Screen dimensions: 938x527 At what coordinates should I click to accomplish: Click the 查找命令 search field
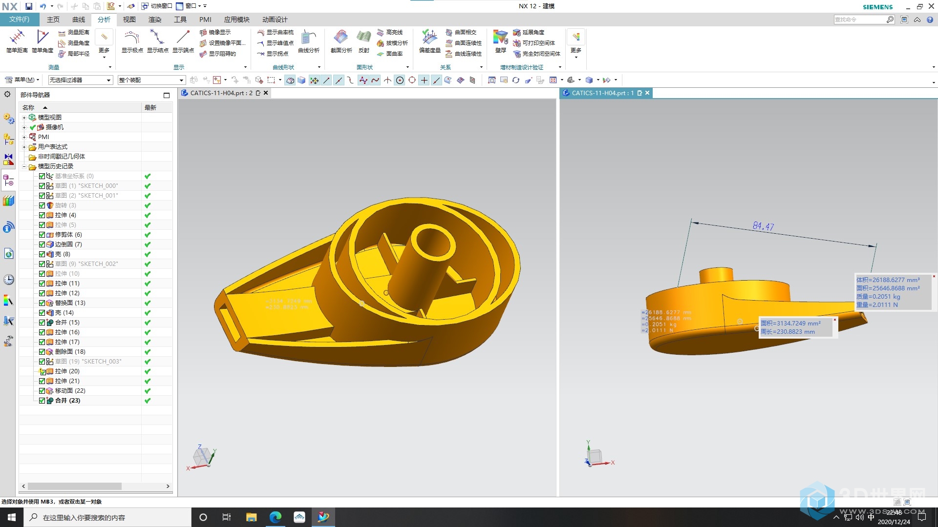coord(860,20)
